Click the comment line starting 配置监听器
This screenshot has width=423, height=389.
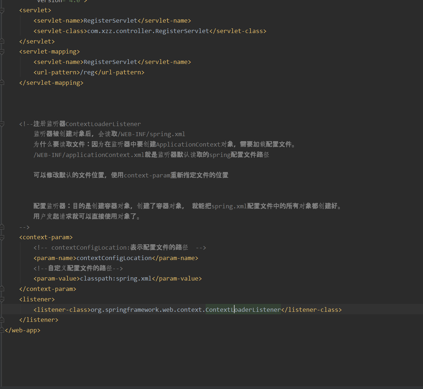click(x=188, y=206)
